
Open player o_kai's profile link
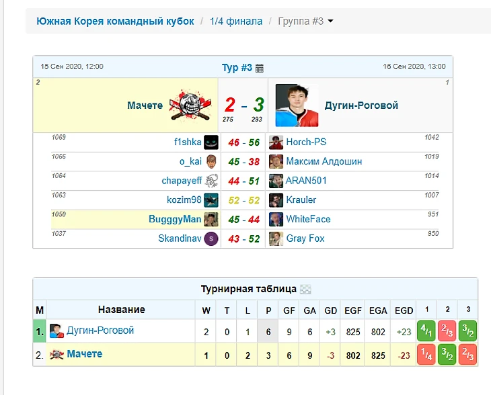point(190,161)
